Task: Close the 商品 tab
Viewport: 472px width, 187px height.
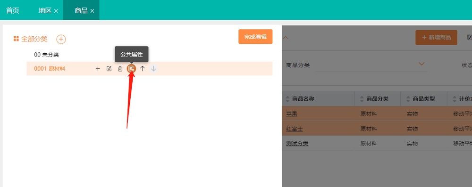Action: click(x=92, y=11)
